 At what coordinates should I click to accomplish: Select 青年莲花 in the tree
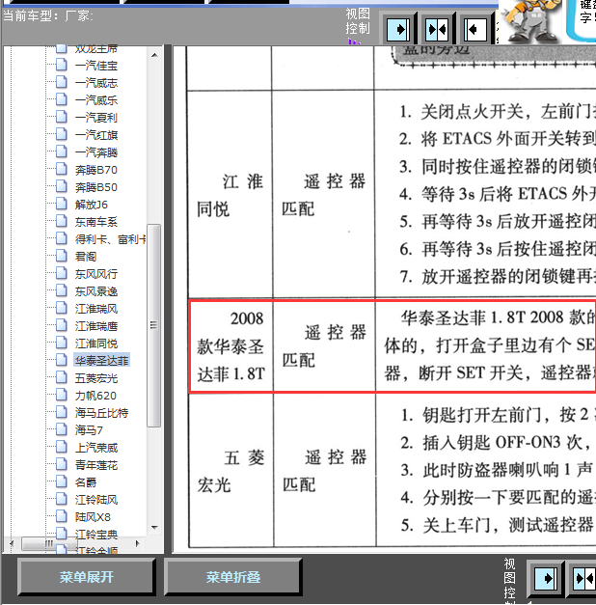(96, 465)
